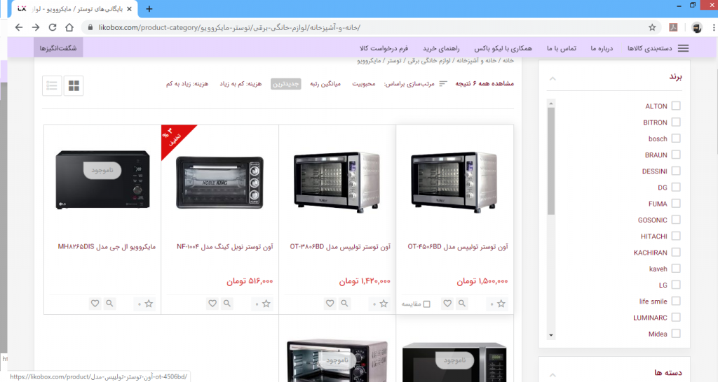
Task: Bookmark this page with star icon
Action: (x=652, y=27)
